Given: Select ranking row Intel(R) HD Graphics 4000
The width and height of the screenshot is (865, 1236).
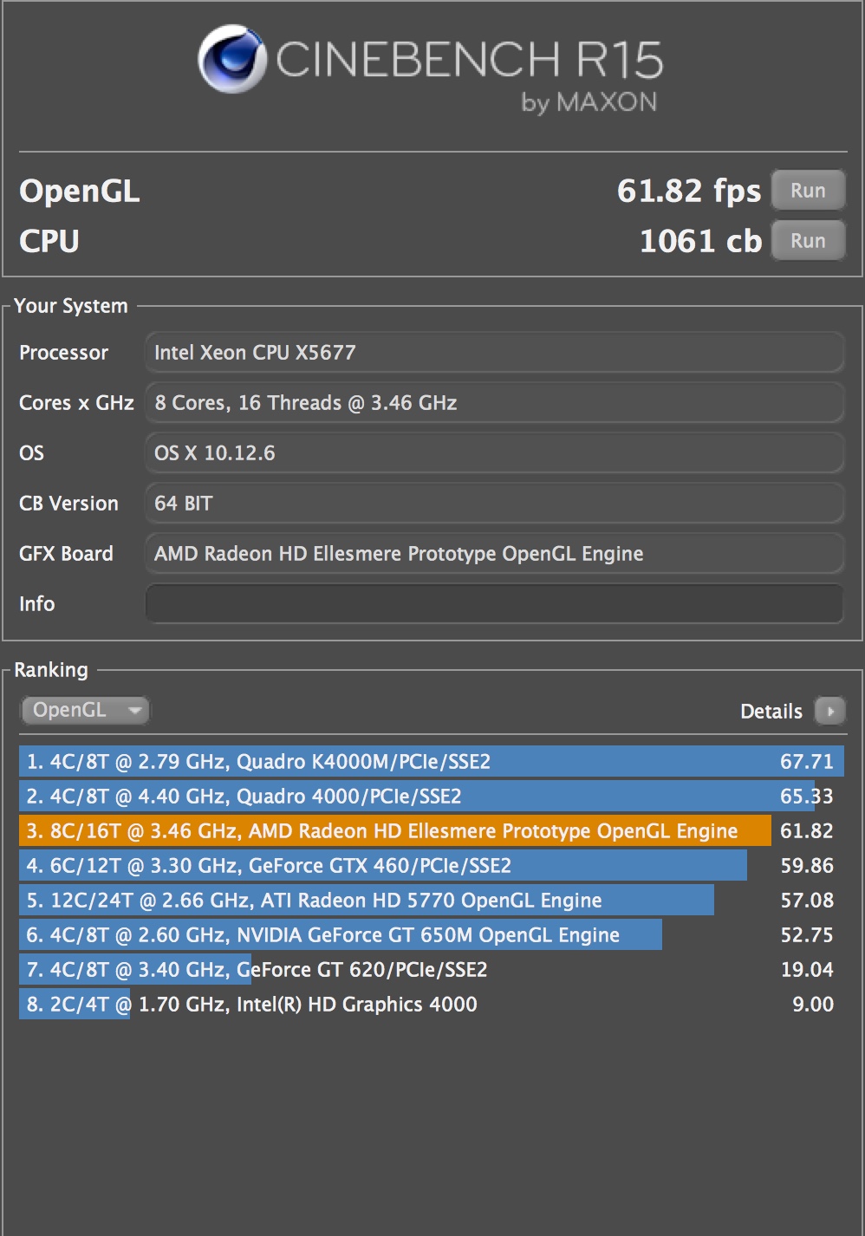Looking at the screenshot, I should 432,1005.
